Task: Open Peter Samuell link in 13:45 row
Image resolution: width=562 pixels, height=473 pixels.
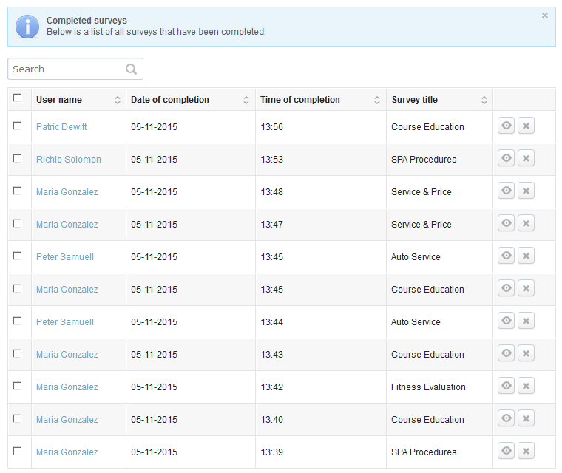Action: [65, 257]
